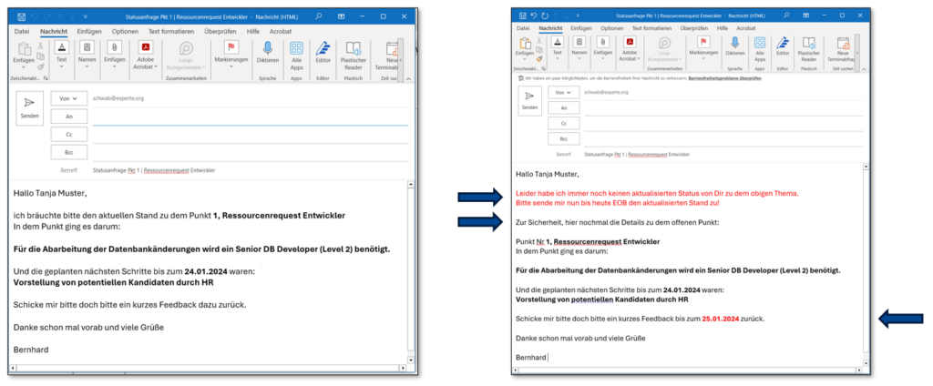
Task: Expand Markierungen dropdown in right window
Action: [703, 58]
